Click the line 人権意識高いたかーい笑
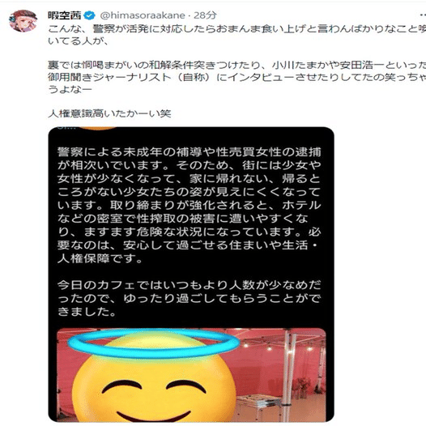Screen dimensions: 426x426 coord(109,113)
